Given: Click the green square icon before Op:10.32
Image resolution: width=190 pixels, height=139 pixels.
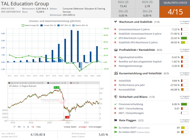Looking at the screenshot, I should pos(9,83).
